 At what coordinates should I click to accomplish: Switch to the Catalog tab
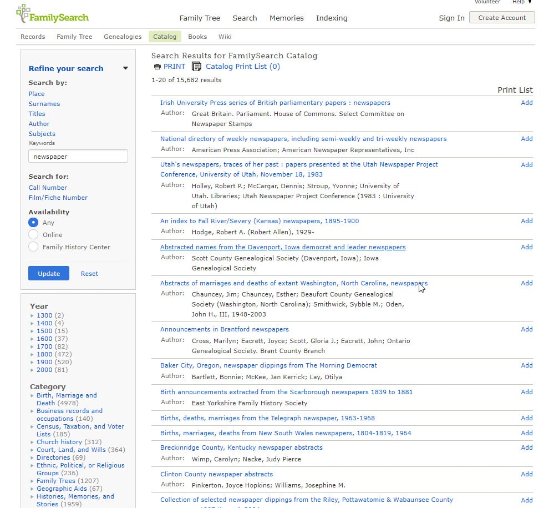coord(165,37)
